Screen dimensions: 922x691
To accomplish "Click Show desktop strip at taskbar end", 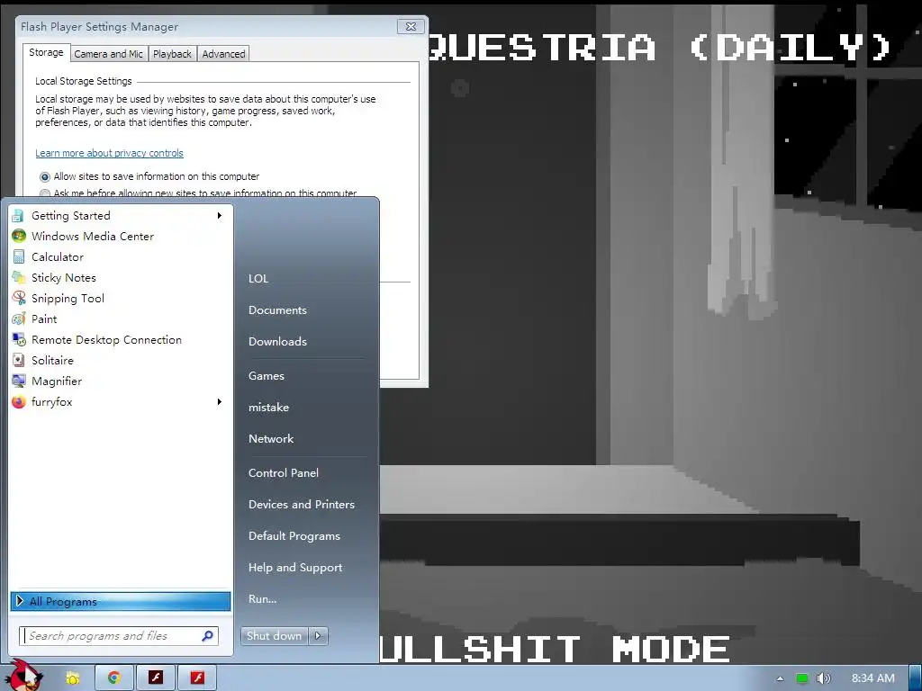I will tap(916, 678).
